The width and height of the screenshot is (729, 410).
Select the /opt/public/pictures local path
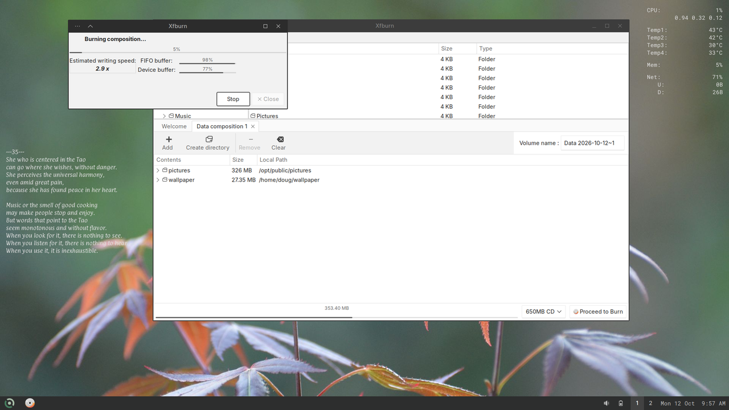pos(285,170)
